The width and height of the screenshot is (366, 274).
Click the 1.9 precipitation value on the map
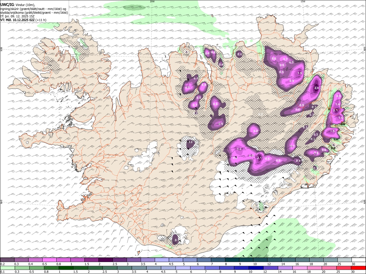[300, 73]
